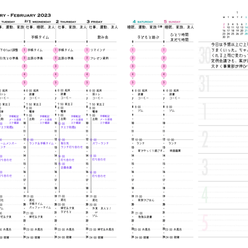Click Friday's 仕事、運動、友人 theme line
Screen dimensions: 248x248
pos(104,27)
